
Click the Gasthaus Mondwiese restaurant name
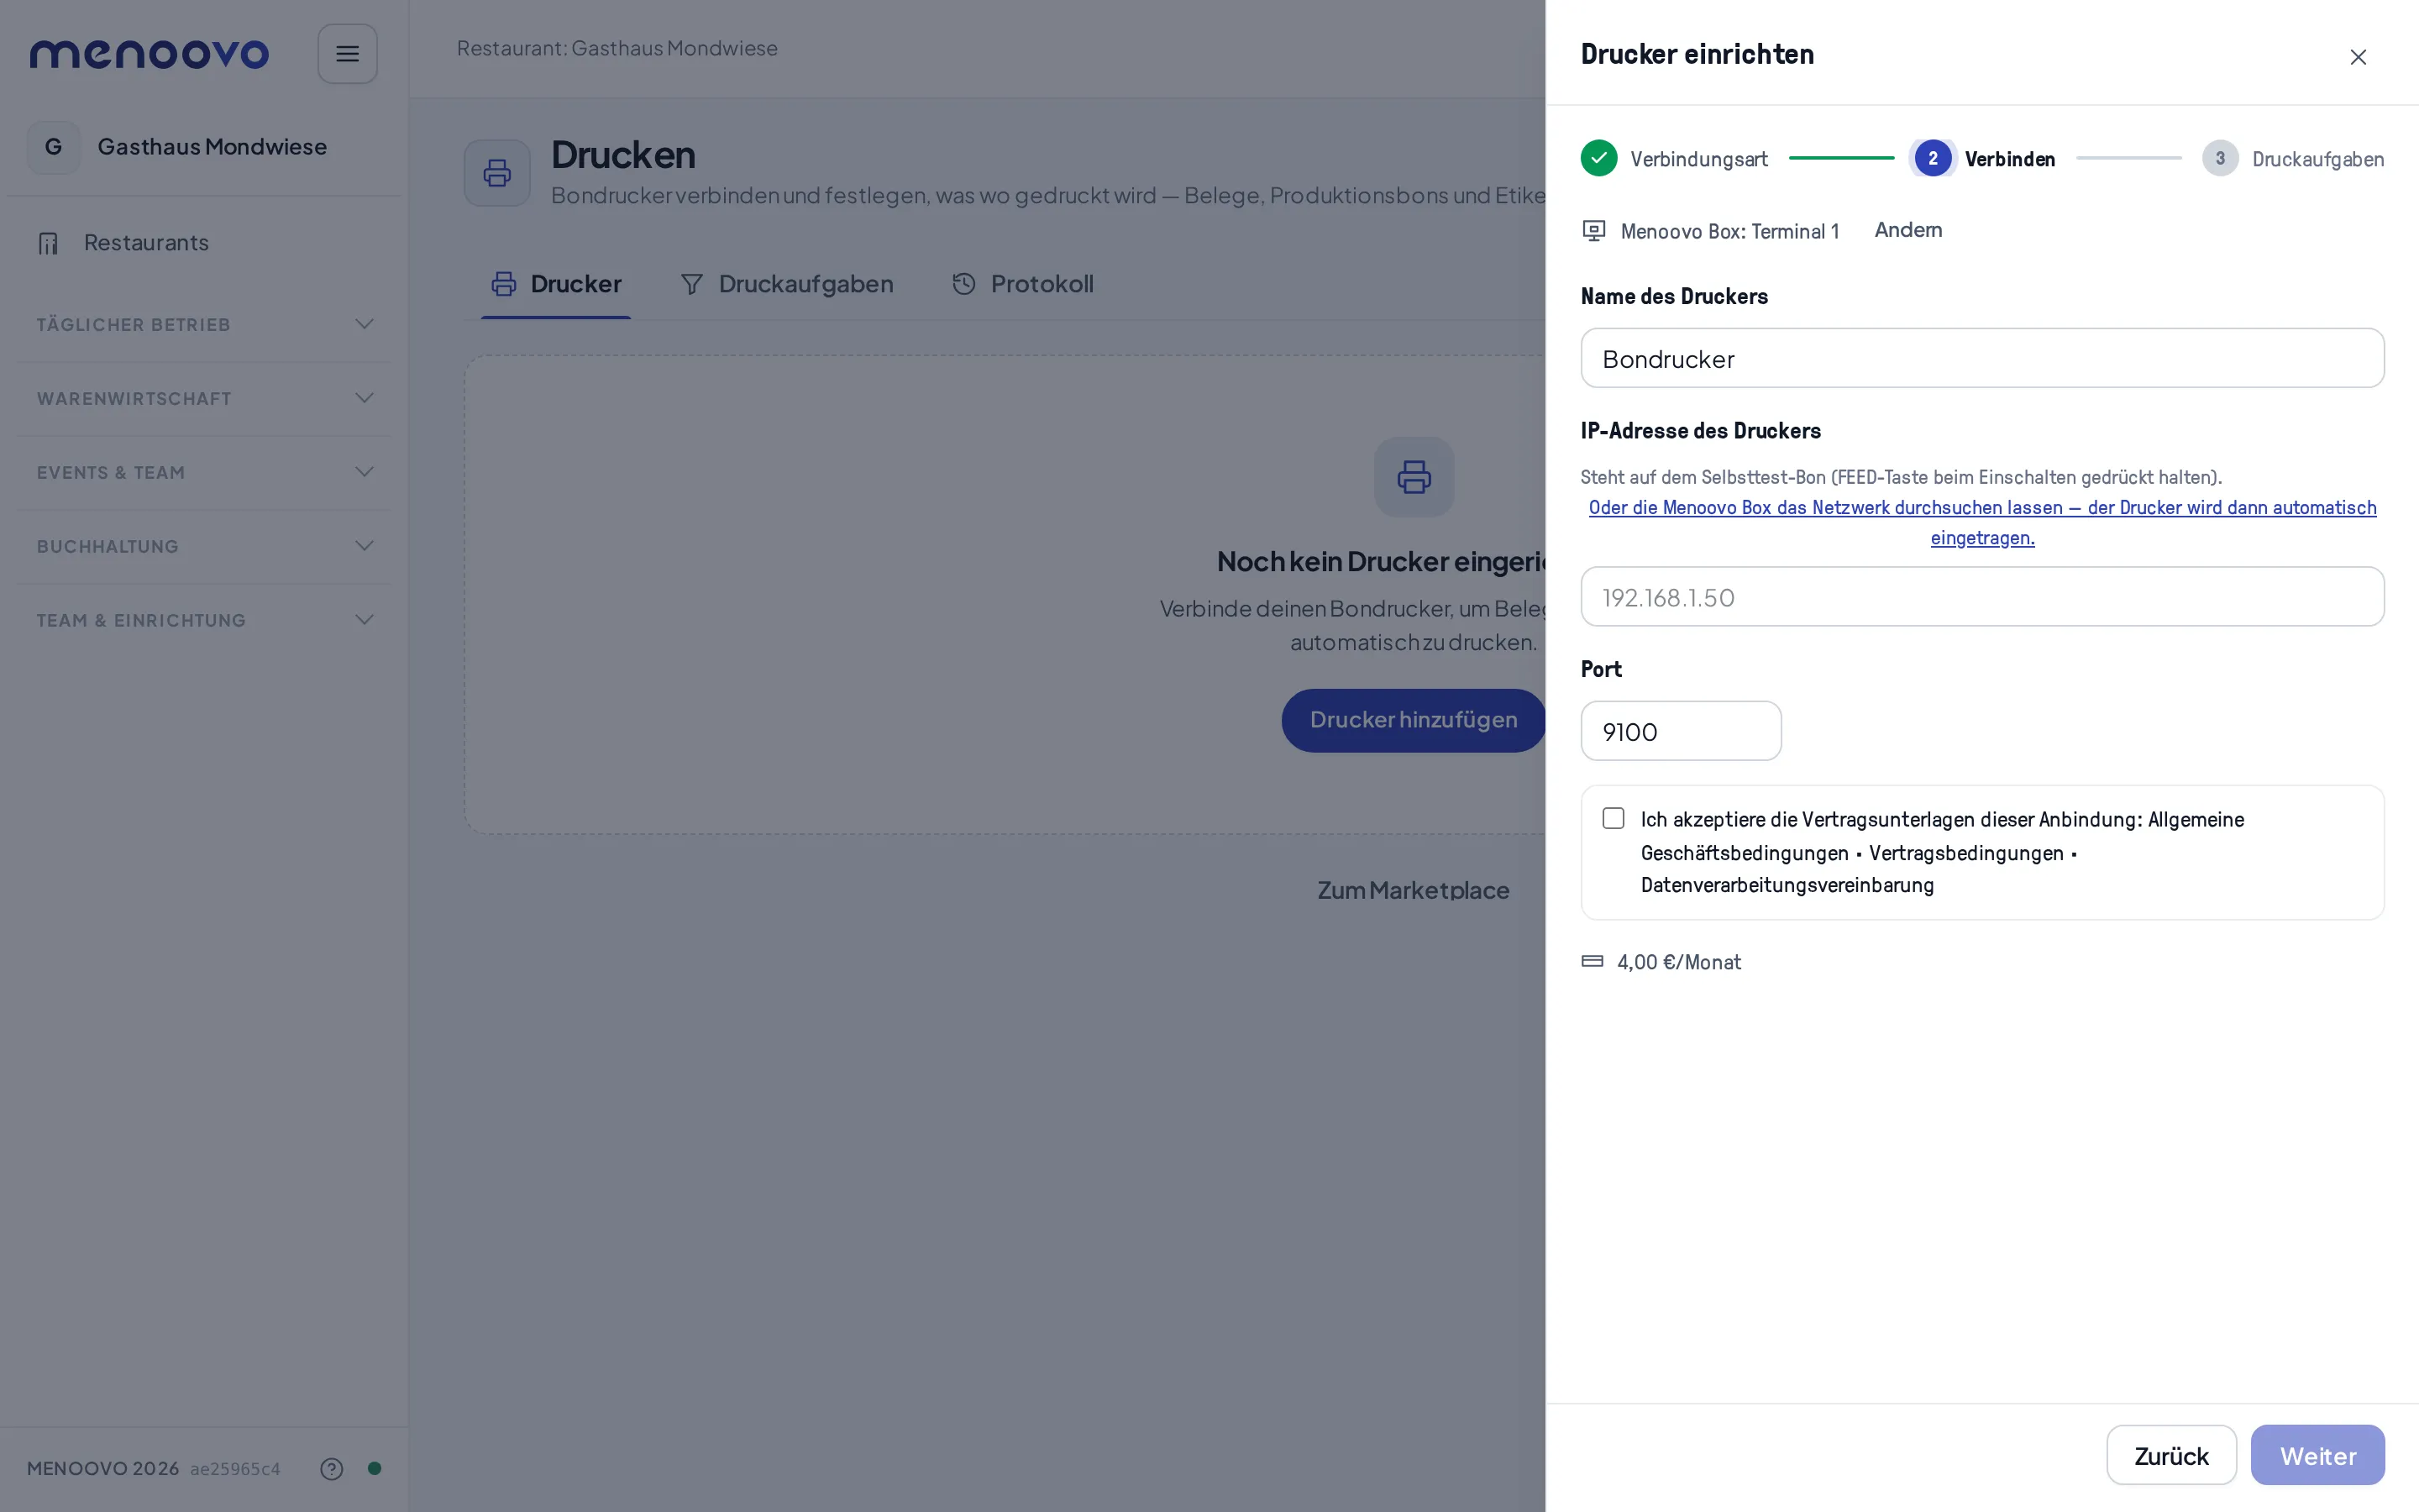pos(212,147)
